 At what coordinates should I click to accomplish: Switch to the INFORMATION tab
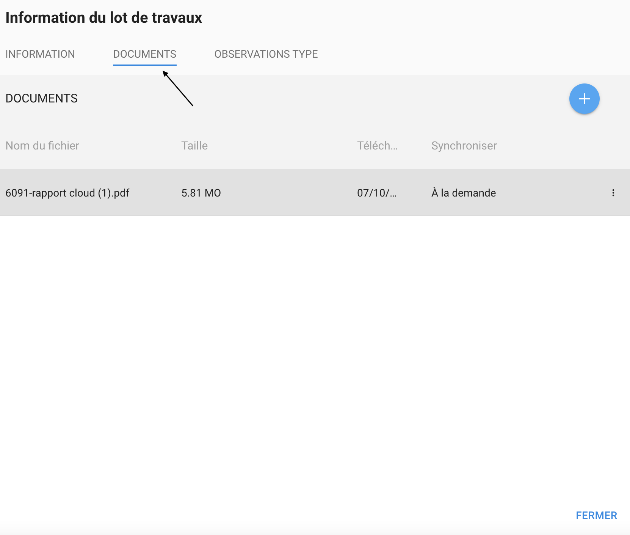[x=40, y=54]
